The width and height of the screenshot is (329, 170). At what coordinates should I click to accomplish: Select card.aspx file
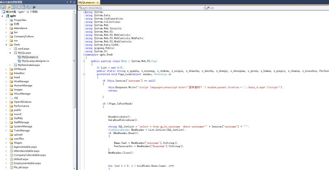coord(23,49)
